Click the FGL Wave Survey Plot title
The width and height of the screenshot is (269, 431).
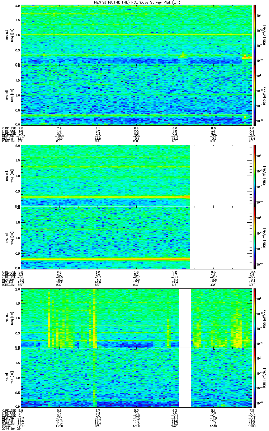pos(136,3)
